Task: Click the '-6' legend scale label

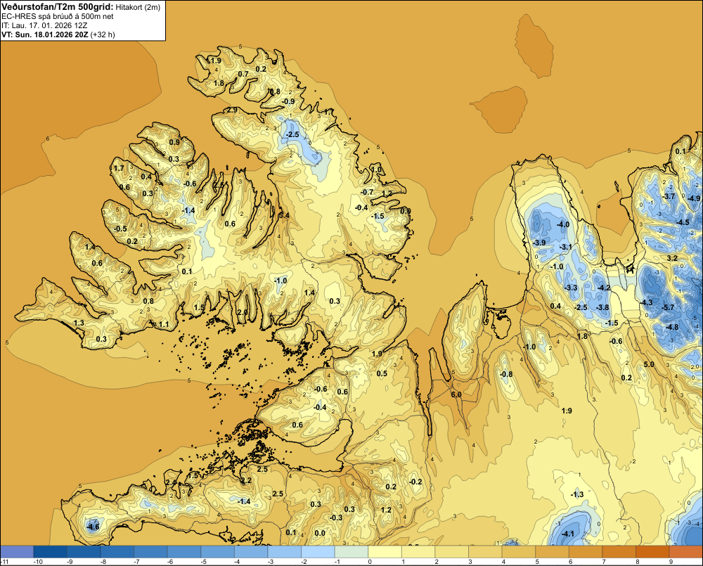Action: pyautogui.click(x=170, y=562)
